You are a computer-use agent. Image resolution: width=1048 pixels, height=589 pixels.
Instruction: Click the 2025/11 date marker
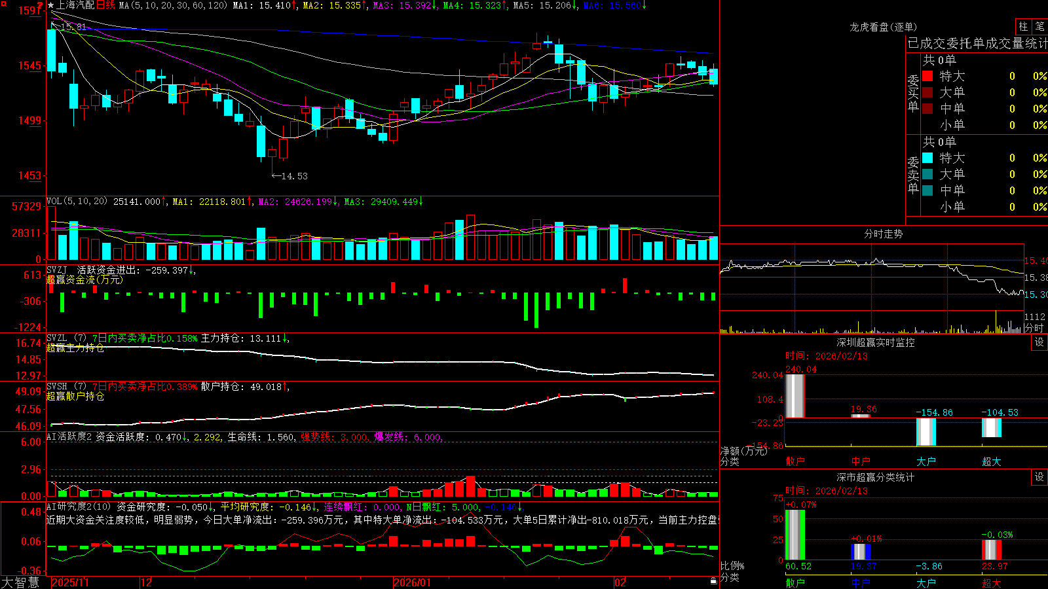70,582
